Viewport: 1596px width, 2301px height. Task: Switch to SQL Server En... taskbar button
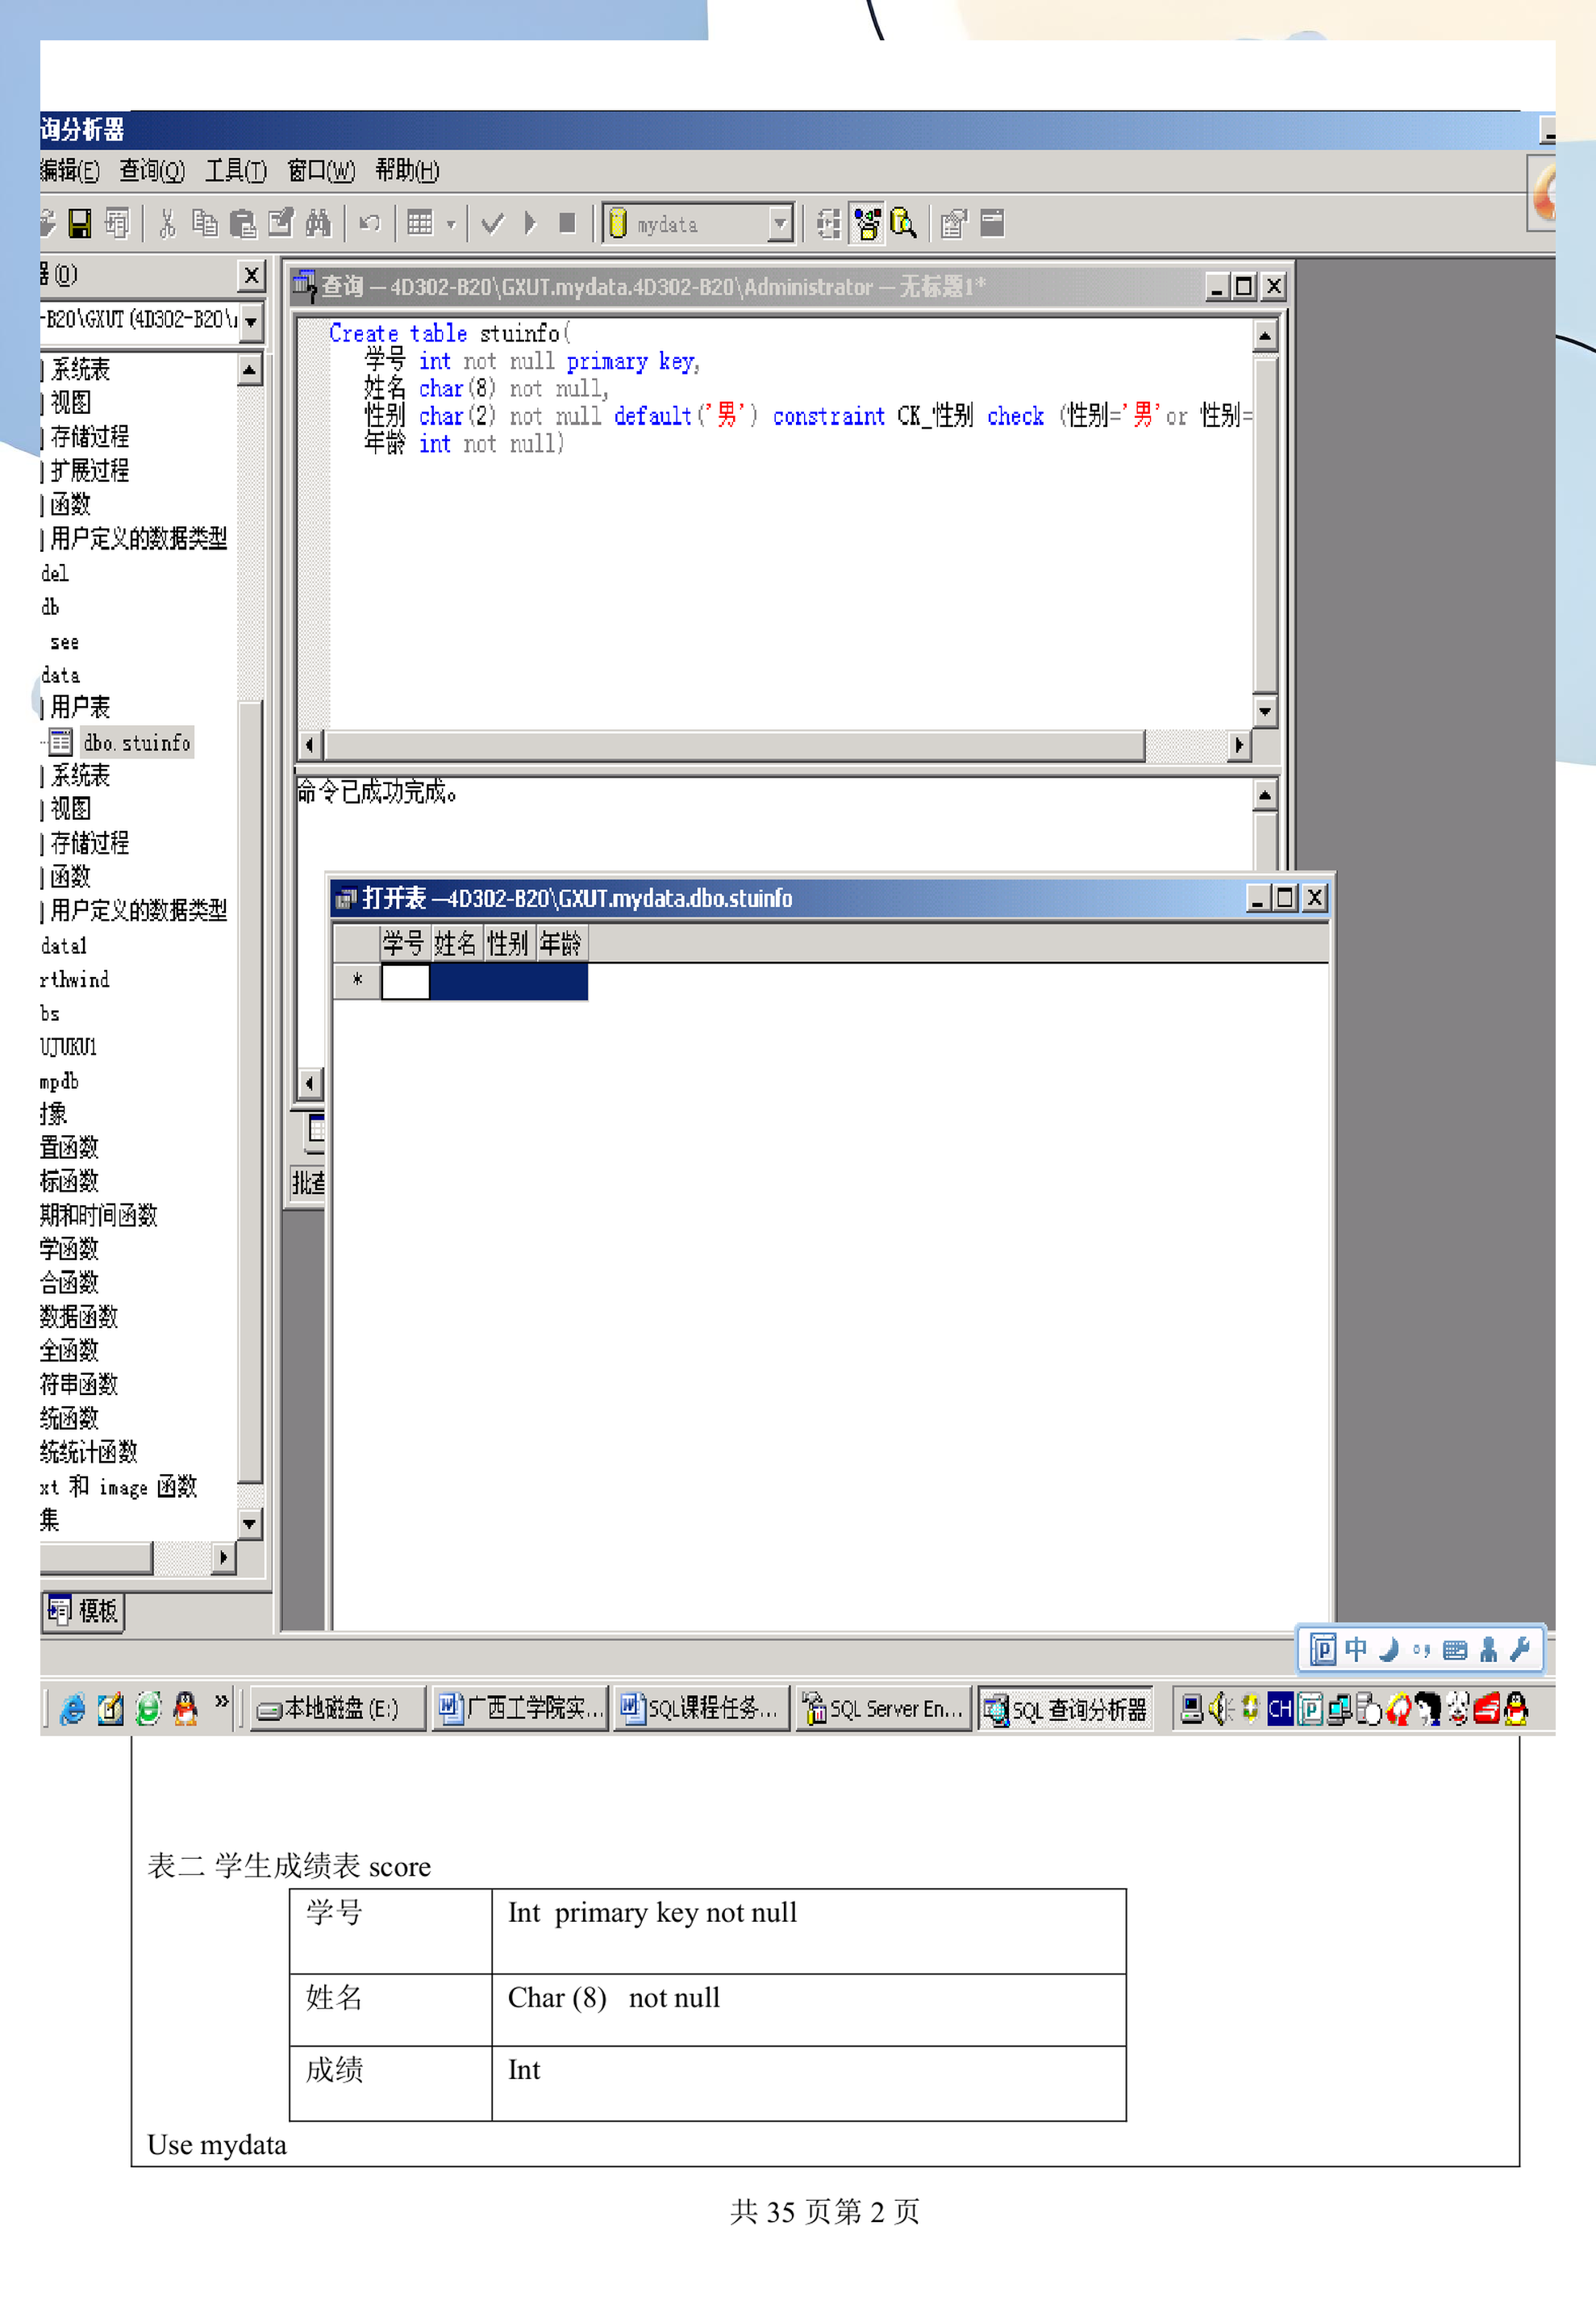point(884,1709)
